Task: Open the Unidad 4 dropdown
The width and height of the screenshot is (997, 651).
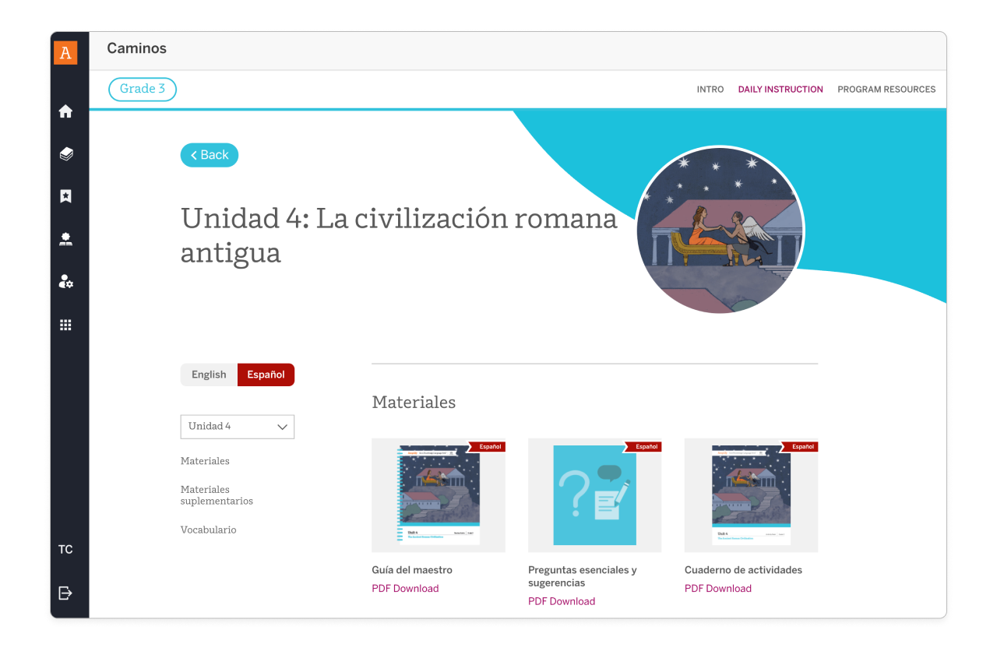Action: (237, 427)
